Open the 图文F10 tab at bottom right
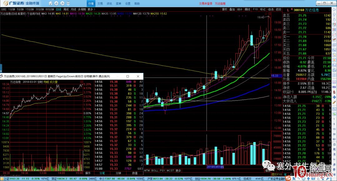 click(277, 174)
